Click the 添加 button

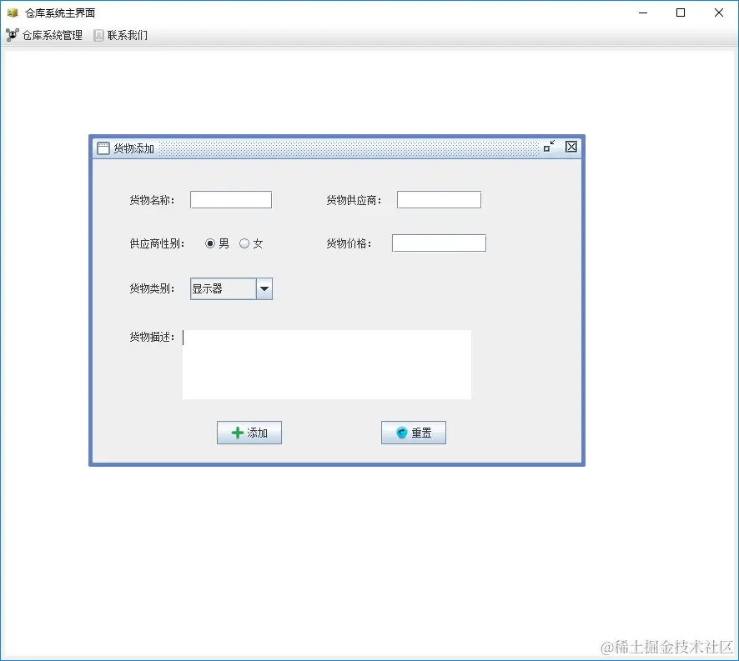pyautogui.click(x=249, y=433)
